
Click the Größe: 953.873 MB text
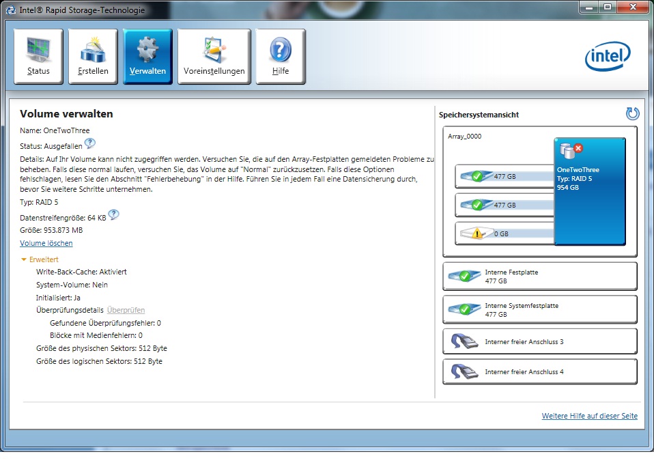click(51, 230)
